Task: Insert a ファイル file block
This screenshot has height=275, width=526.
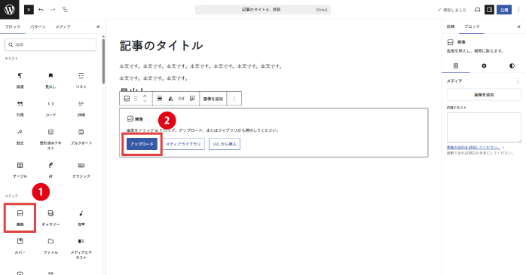Action: (x=50, y=246)
